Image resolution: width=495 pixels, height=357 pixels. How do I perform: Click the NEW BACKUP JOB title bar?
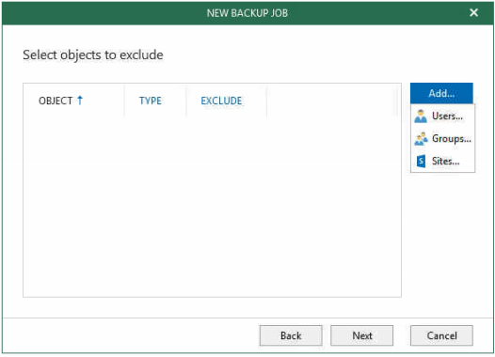pos(247,13)
